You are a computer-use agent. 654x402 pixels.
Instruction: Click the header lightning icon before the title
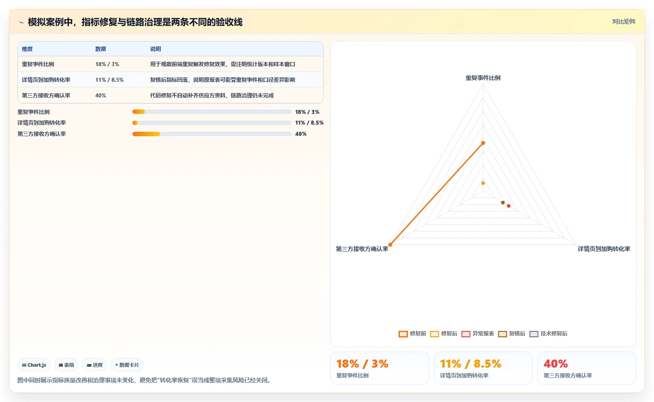pos(21,22)
